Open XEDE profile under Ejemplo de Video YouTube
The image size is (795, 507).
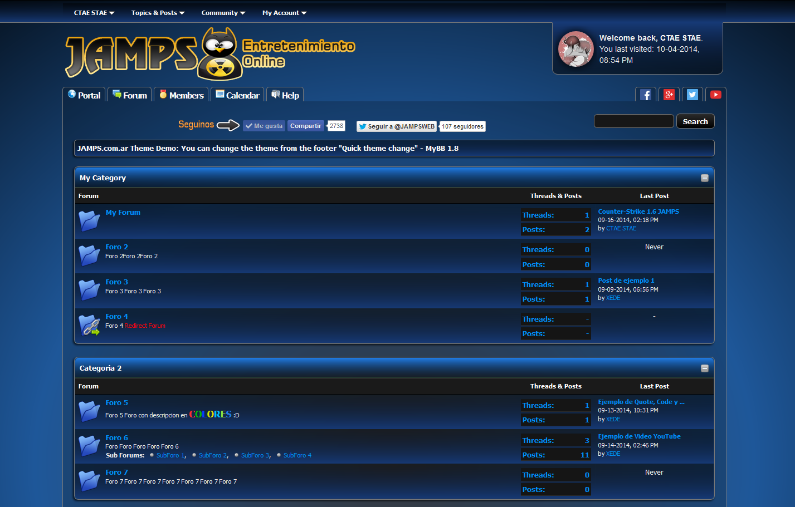point(613,454)
